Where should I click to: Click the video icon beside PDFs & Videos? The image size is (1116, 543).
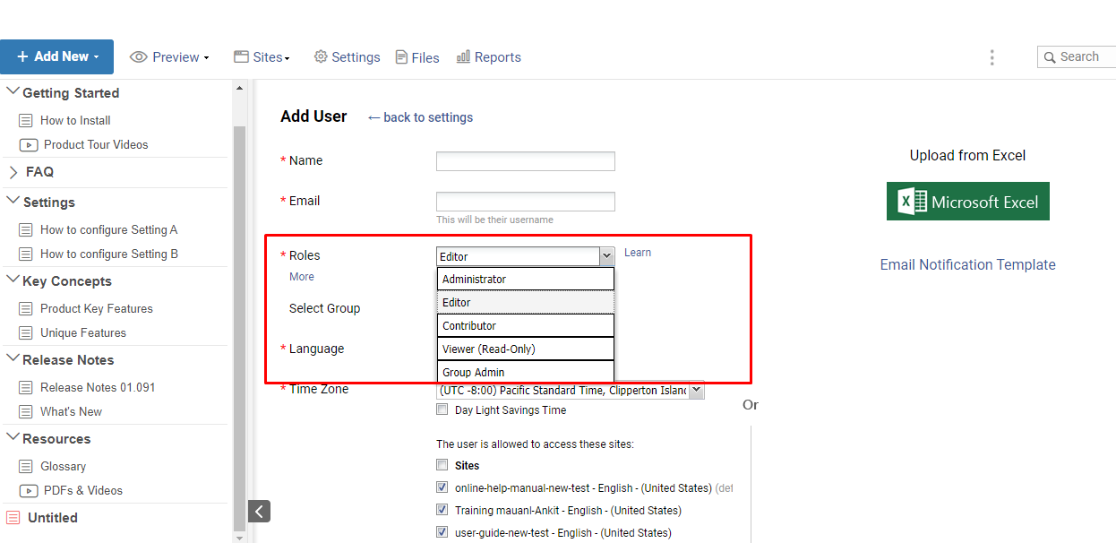click(x=28, y=490)
